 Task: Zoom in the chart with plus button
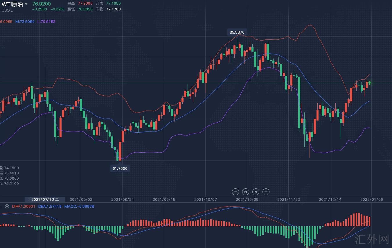[x=266, y=192]
